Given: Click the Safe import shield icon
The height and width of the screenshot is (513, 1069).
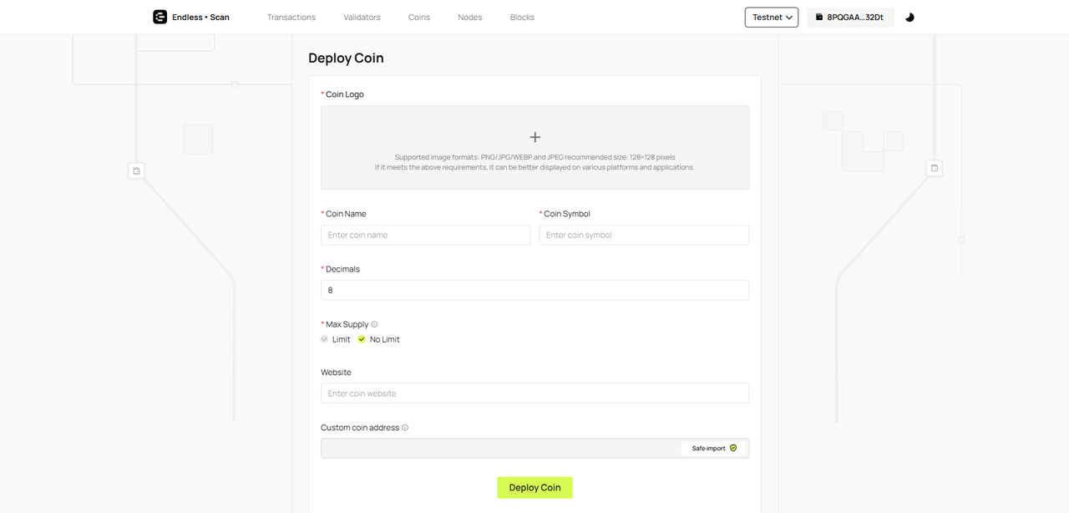Looking at the screenshot, I should pyautogui.click(x=733, y=449).
